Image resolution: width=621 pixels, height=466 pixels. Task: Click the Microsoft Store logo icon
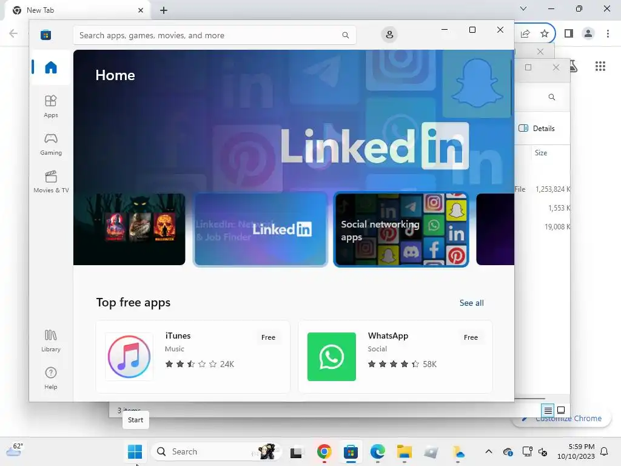tap(45, 35)
